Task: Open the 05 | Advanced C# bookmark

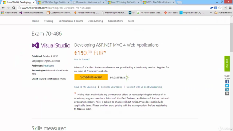Action: pyautogui.click(x=192, y=13)
